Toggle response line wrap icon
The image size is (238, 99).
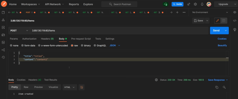[x=81, y=87]
